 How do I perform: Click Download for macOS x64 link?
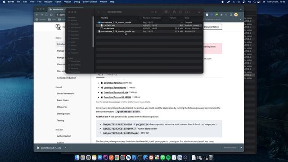(116, 92)
